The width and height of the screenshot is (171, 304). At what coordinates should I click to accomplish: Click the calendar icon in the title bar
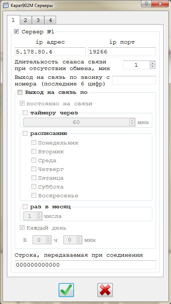(6, 5)
